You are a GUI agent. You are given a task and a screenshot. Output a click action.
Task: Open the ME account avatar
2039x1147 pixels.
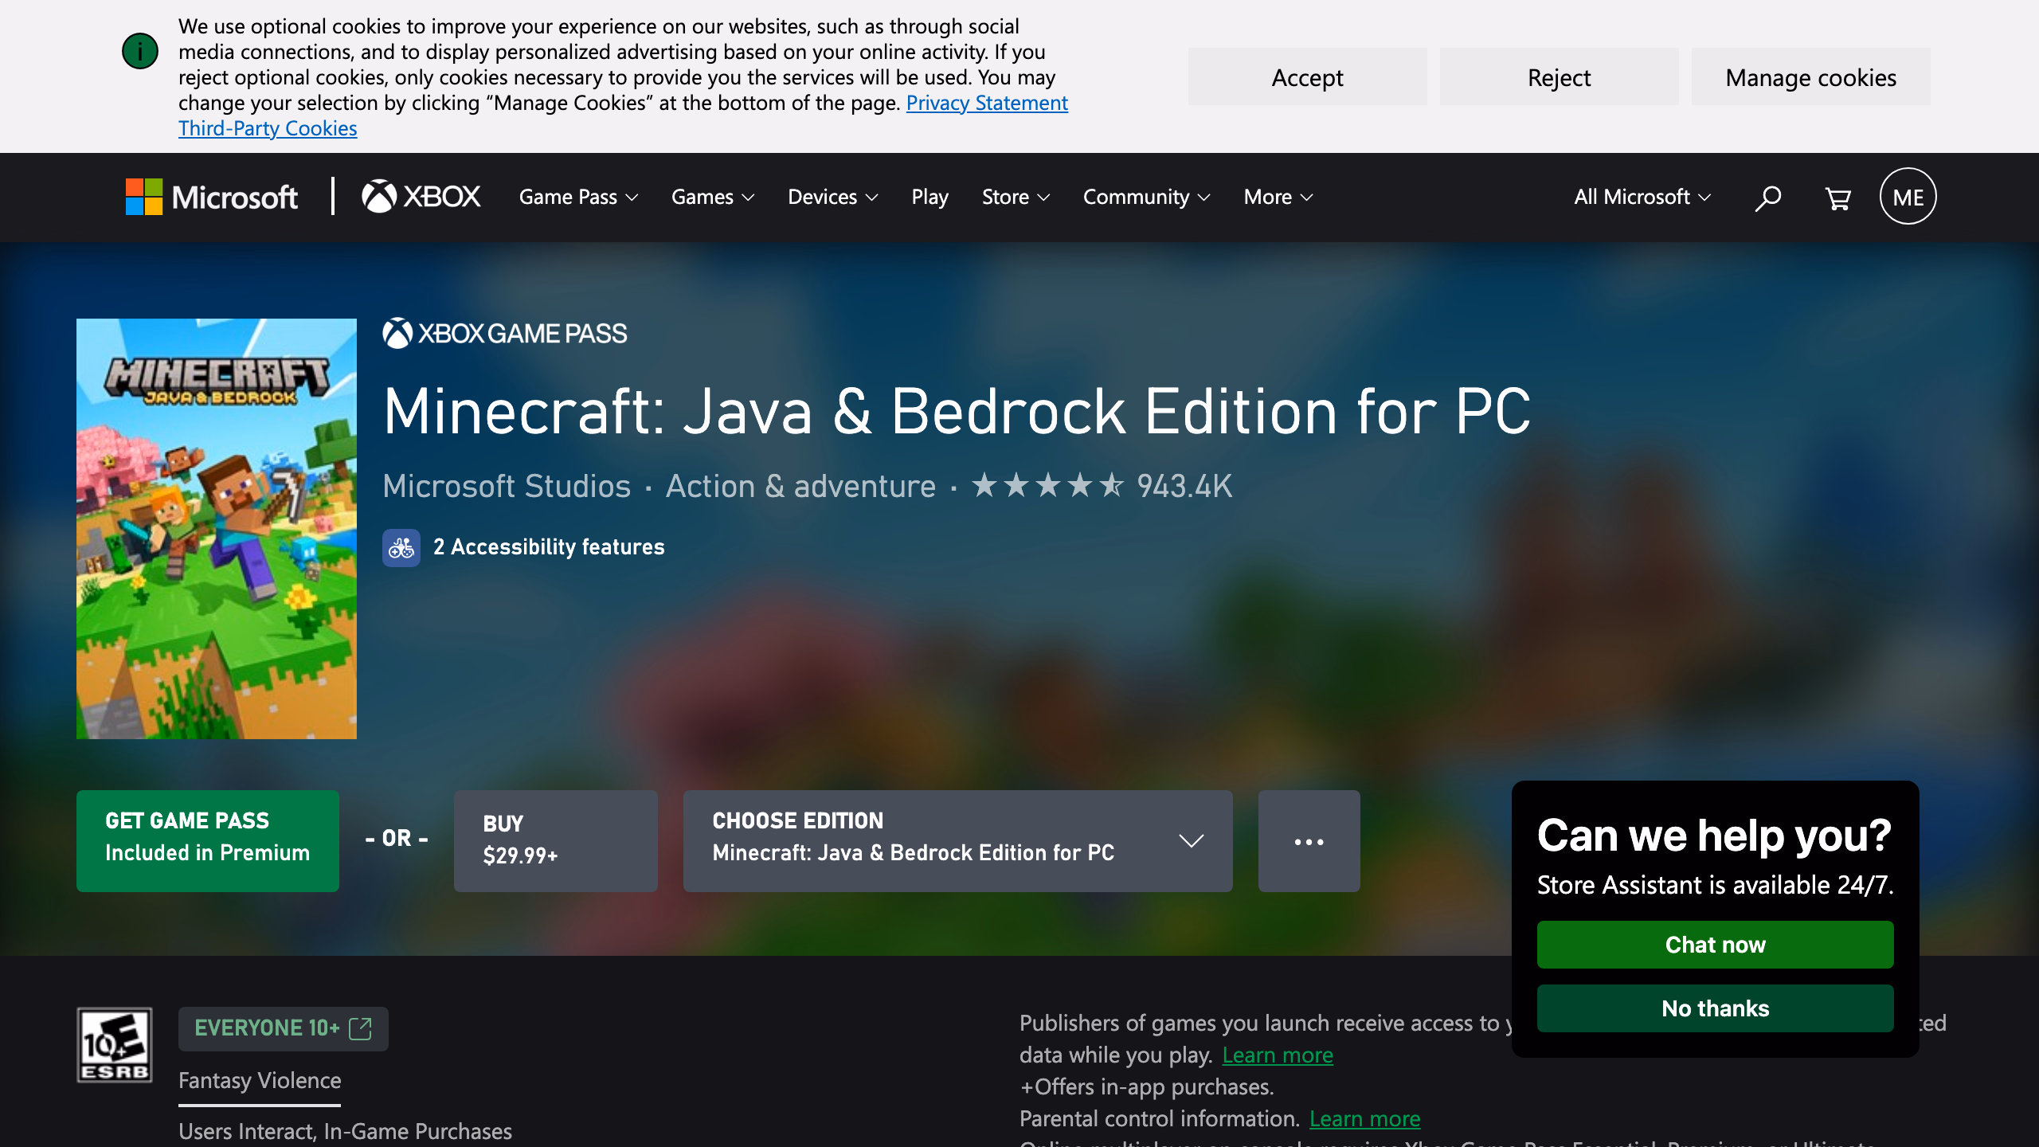(x=1908, y=197)
